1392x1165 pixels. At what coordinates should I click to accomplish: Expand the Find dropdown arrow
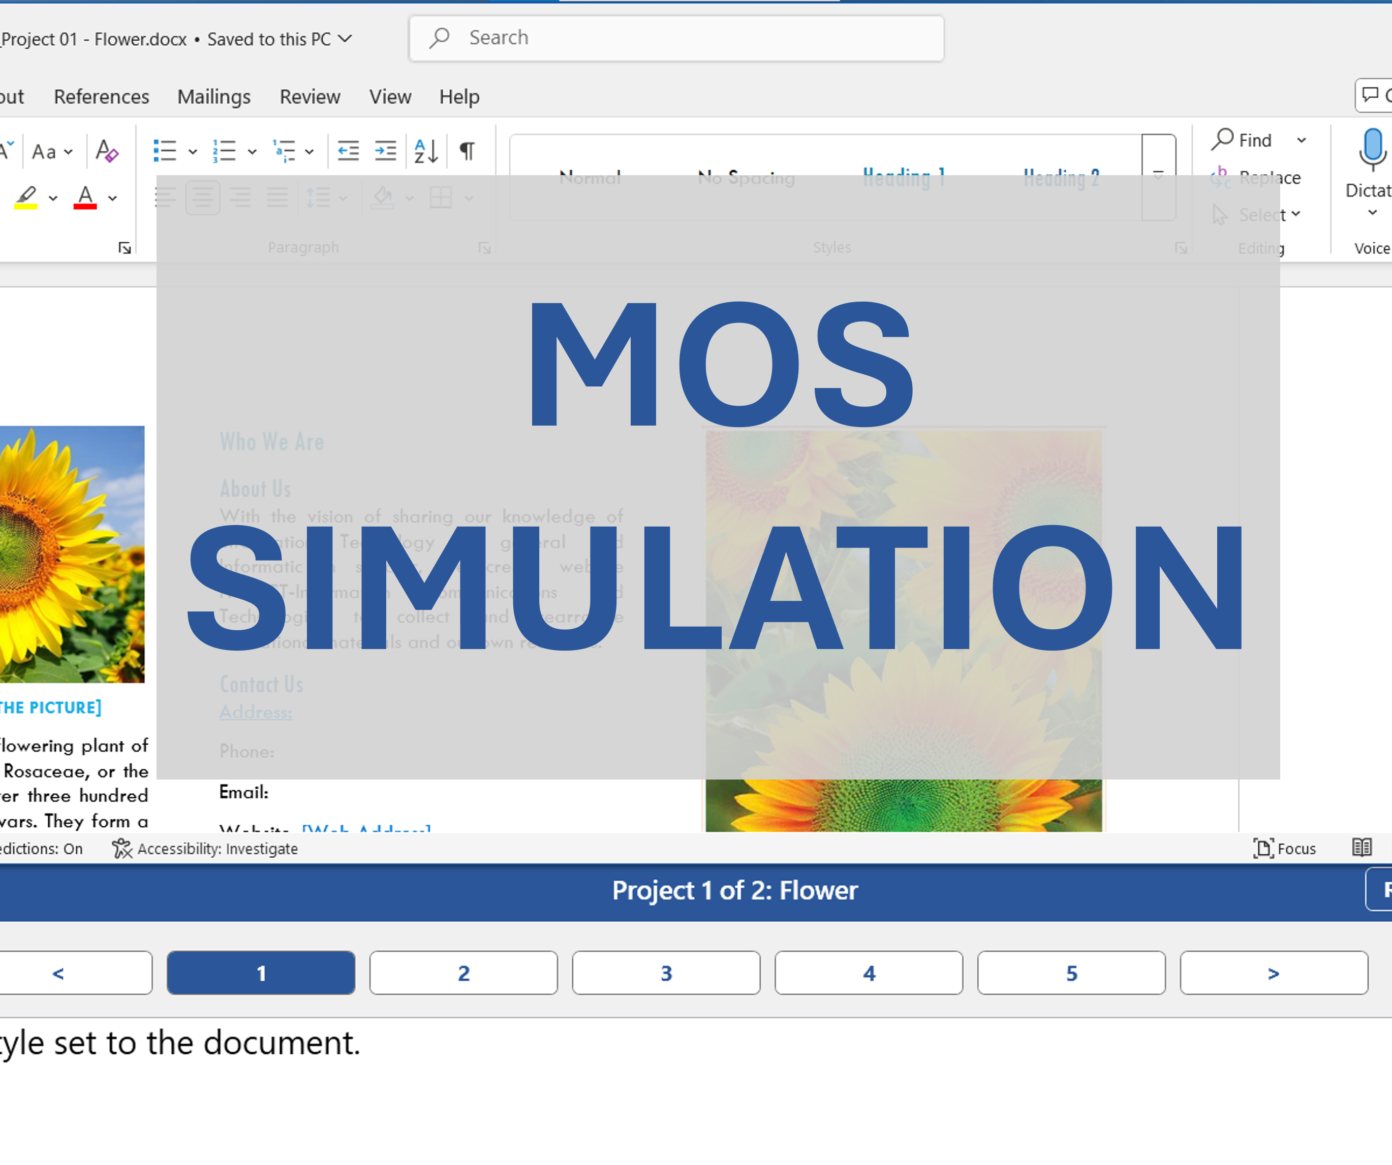tap(1301, 140)
